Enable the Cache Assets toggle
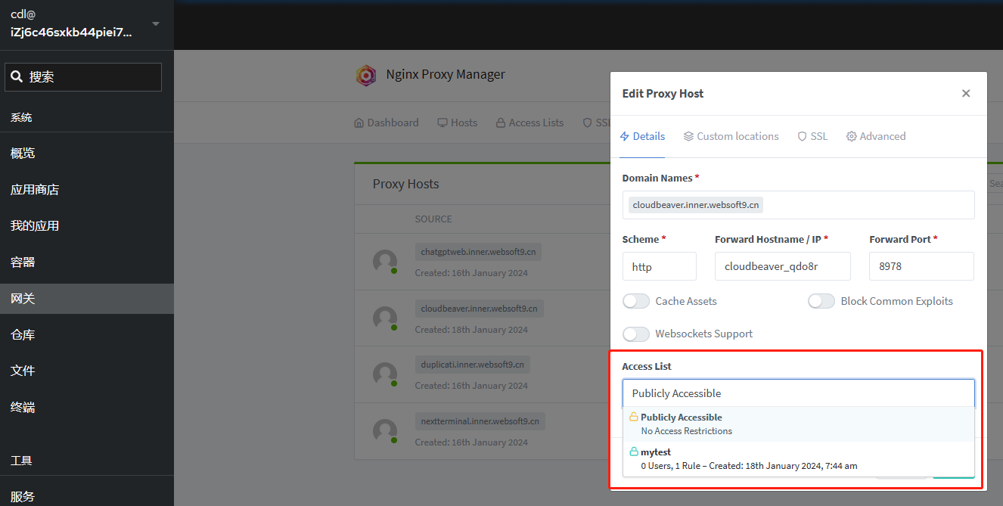 click(x=636, y=301)
